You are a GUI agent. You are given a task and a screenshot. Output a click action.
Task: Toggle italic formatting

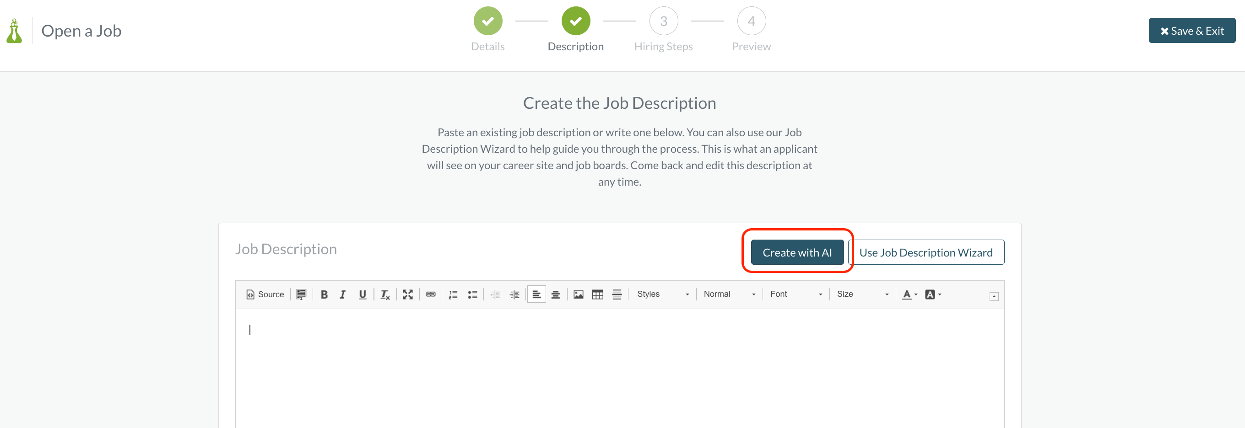tap(343, 294)
